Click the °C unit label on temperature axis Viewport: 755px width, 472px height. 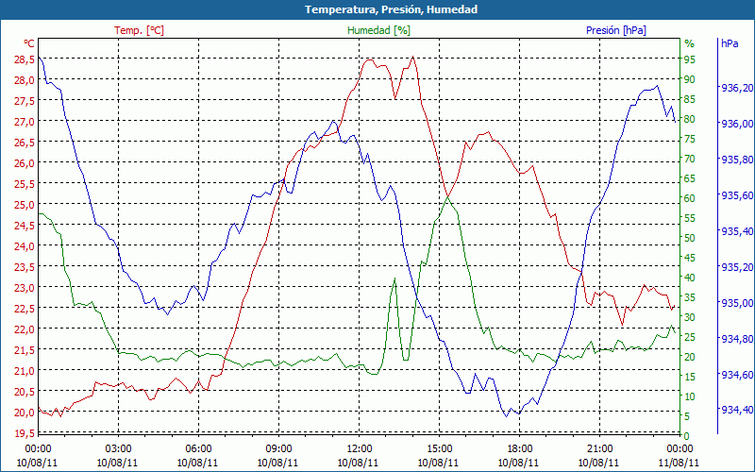click(29, 43)
